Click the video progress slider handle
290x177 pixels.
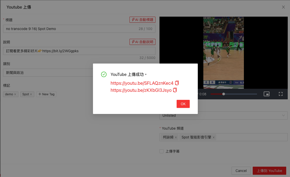click(223, 94)
